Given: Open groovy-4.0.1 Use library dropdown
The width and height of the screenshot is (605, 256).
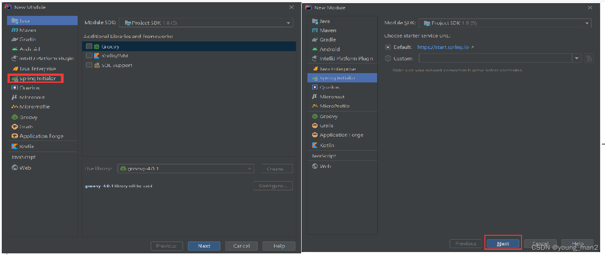Looking at the screenshot, I should [x=186, y=169].
